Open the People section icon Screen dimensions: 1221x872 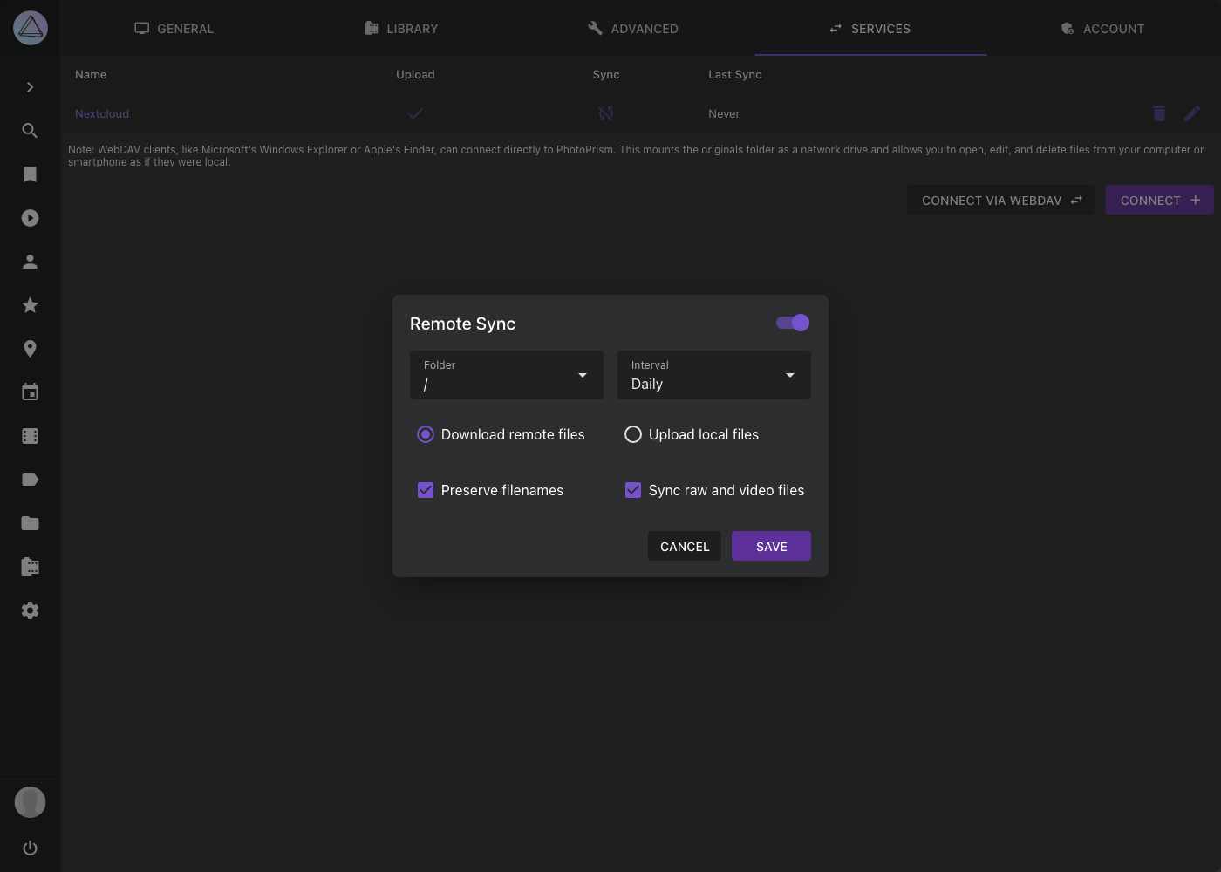click(x=30, y=261)
